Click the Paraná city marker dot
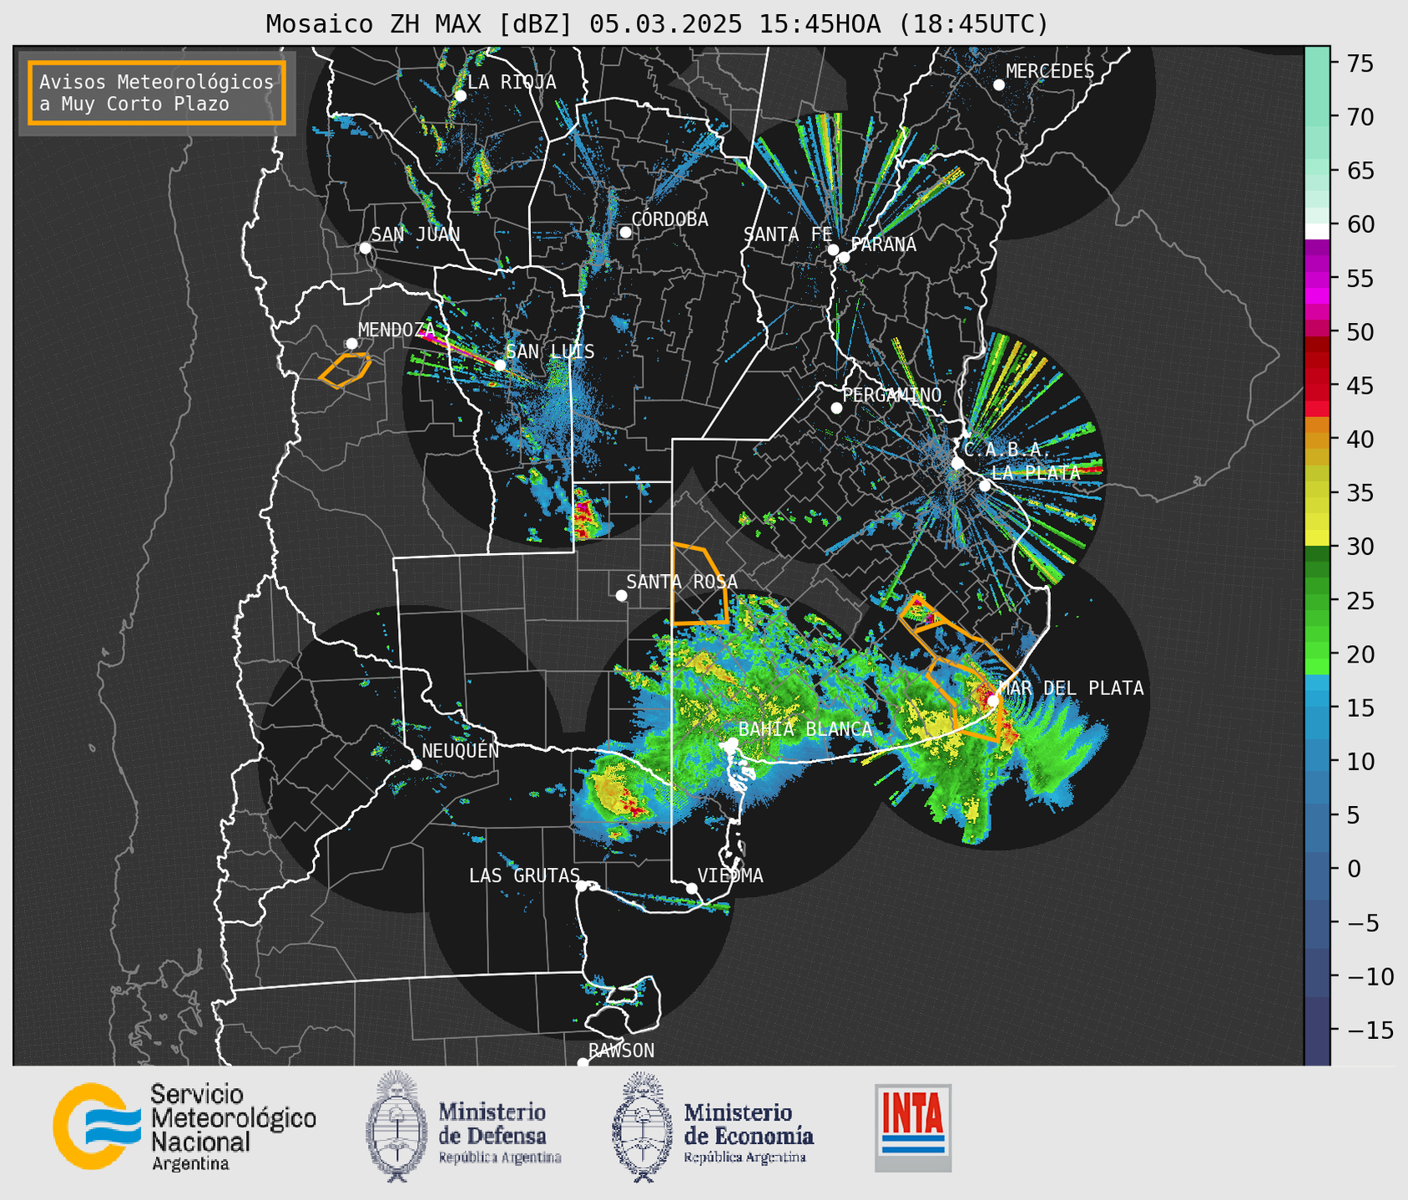 point(844,257)
